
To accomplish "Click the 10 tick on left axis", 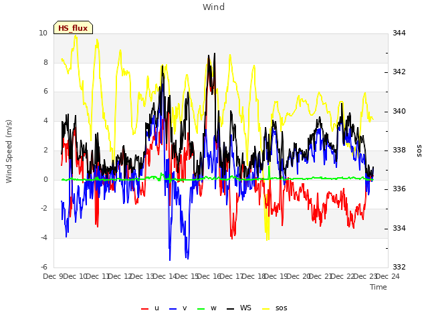I will 43,33.
